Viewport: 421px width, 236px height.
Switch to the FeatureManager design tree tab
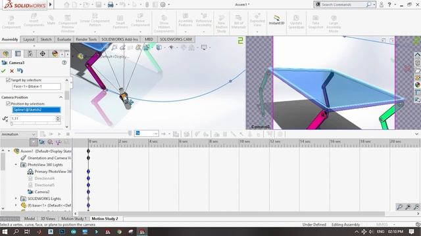click(x=6, y=54)
